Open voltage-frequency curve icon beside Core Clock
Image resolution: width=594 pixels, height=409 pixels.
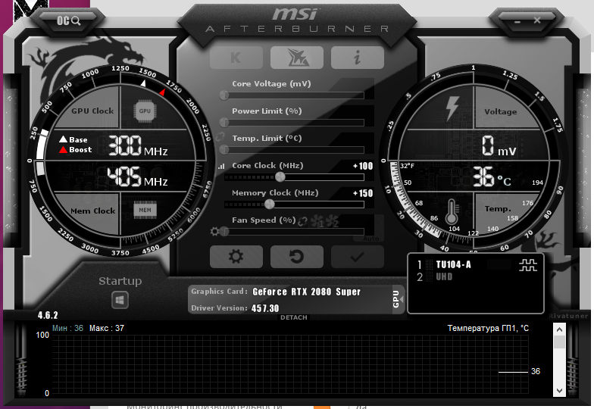[221, 167]
